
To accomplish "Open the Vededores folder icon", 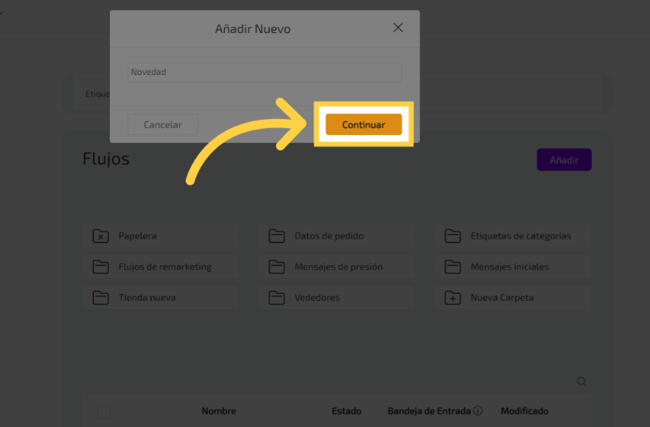I will [x=276, y=298].
